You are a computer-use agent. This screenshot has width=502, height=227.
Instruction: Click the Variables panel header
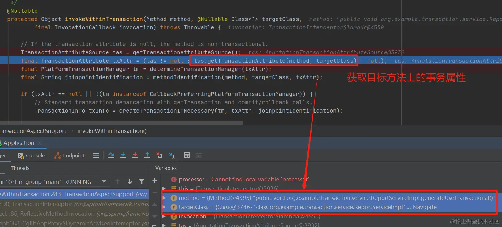click(x=166, y=168)
